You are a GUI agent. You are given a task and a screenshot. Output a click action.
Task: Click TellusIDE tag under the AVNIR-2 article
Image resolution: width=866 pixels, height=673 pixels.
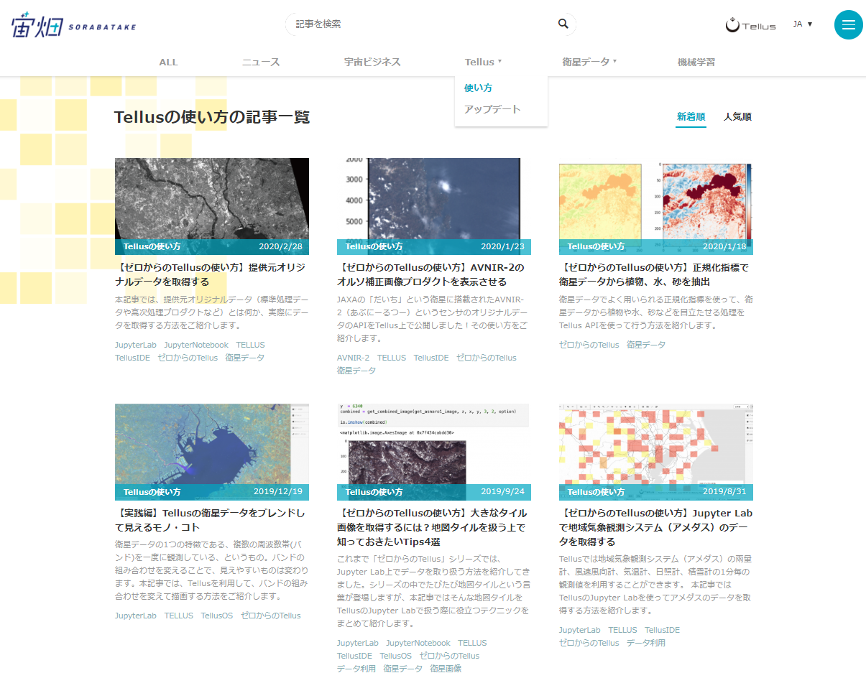click(x=431, y=358)
